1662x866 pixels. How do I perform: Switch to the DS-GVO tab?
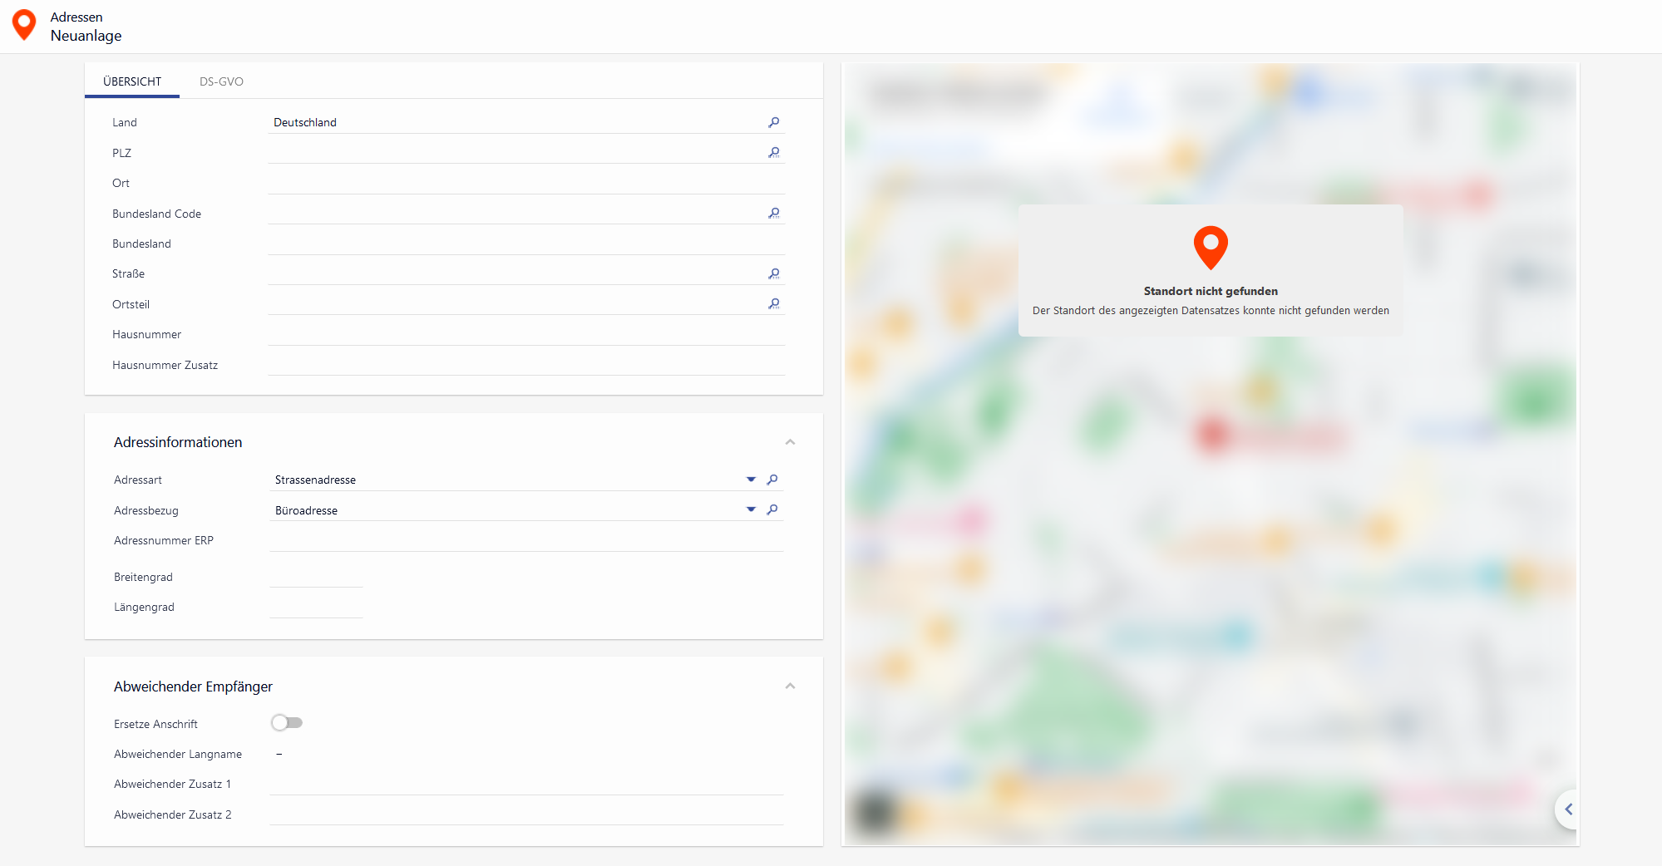(221, 81)
